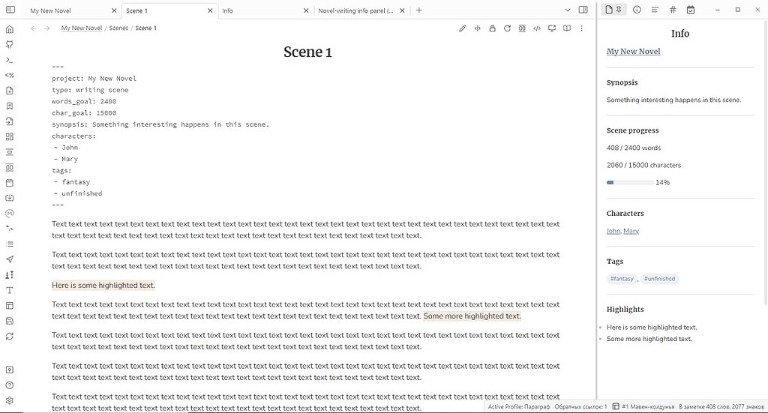Click the #unfinished tag pill
Image resolution: width=768 pixels, height=413 pixels.
coord(659,279)
